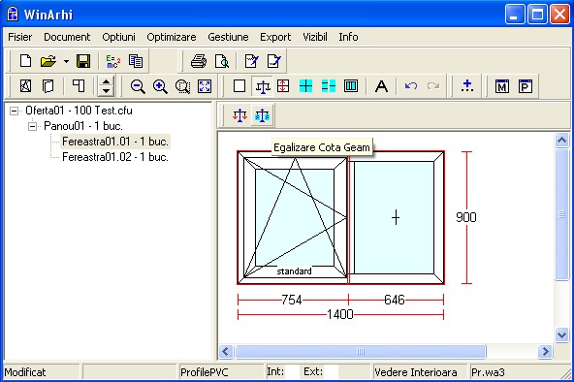Image resolution: width=574 pixels, height=382 pixels.
Task: Click the down arrow of the stepper
Action: tap(106, 91)
